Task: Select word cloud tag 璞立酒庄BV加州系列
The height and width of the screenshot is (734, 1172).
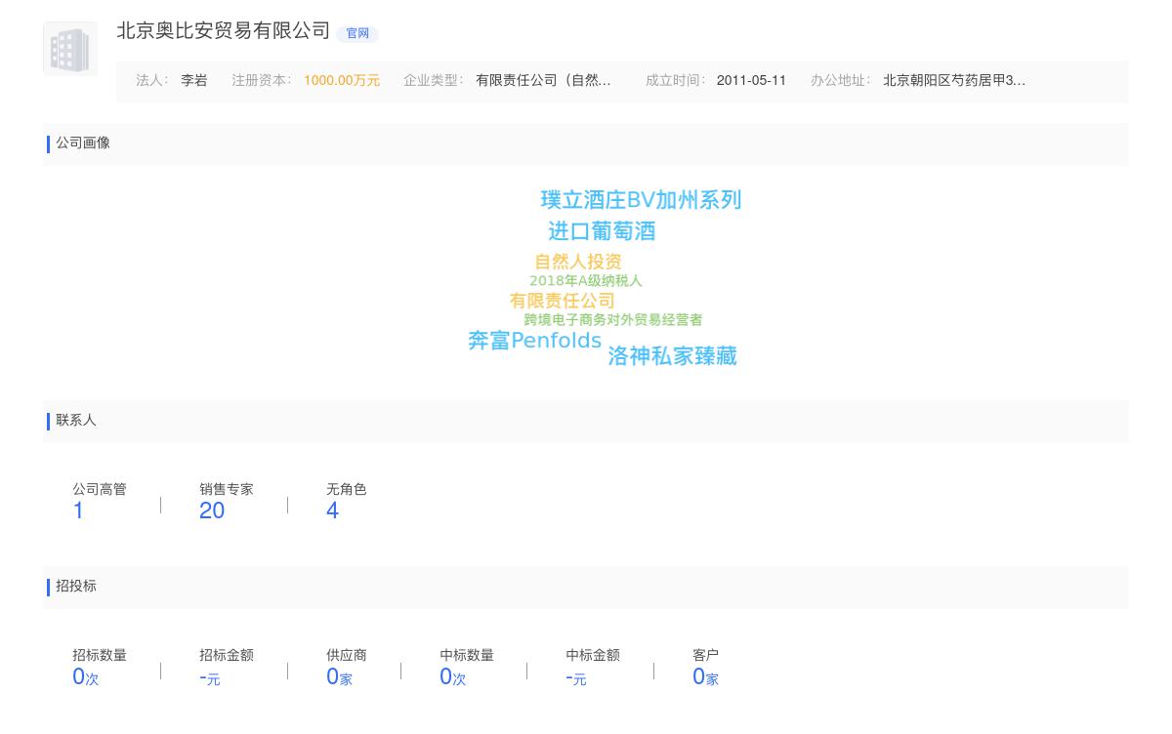Action: [x=641, y=200]
